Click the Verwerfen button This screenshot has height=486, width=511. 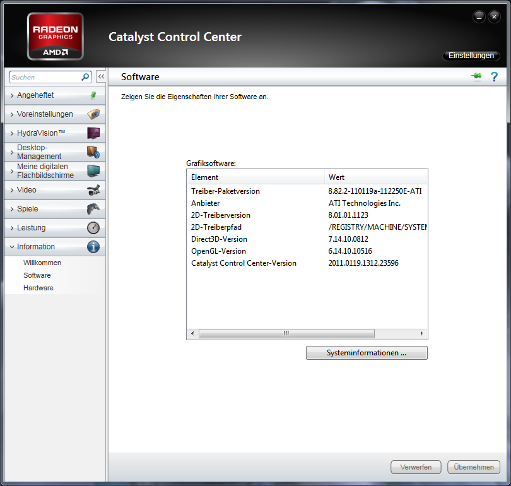tap(416, 467)
